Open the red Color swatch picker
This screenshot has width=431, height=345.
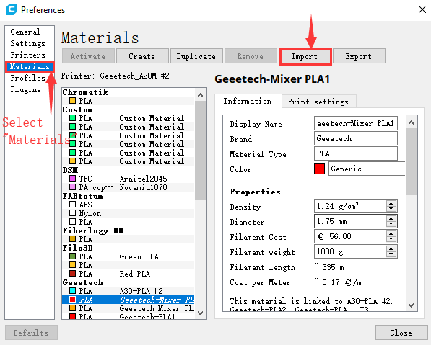tap(319, 169)
